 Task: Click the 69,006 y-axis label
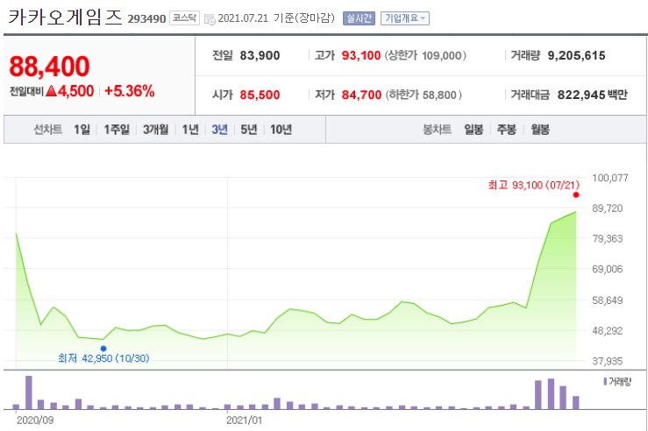coord(607,269)
